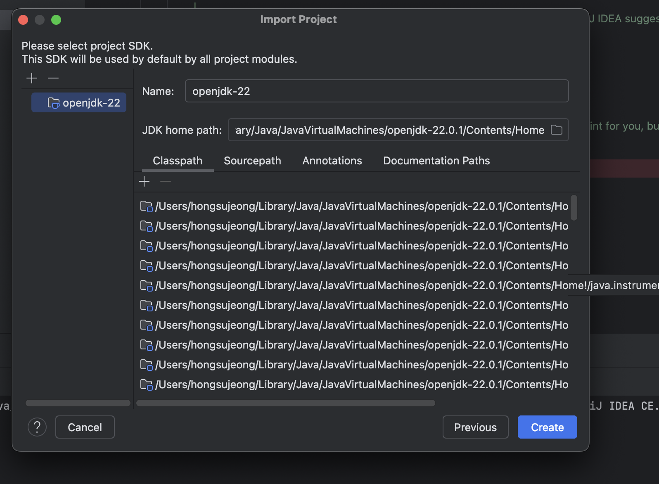This screenshot has height=484, width=659.
Task: Click the remove classpath entry minus icon
Action: pyautogui.click(x=166, y=181)
